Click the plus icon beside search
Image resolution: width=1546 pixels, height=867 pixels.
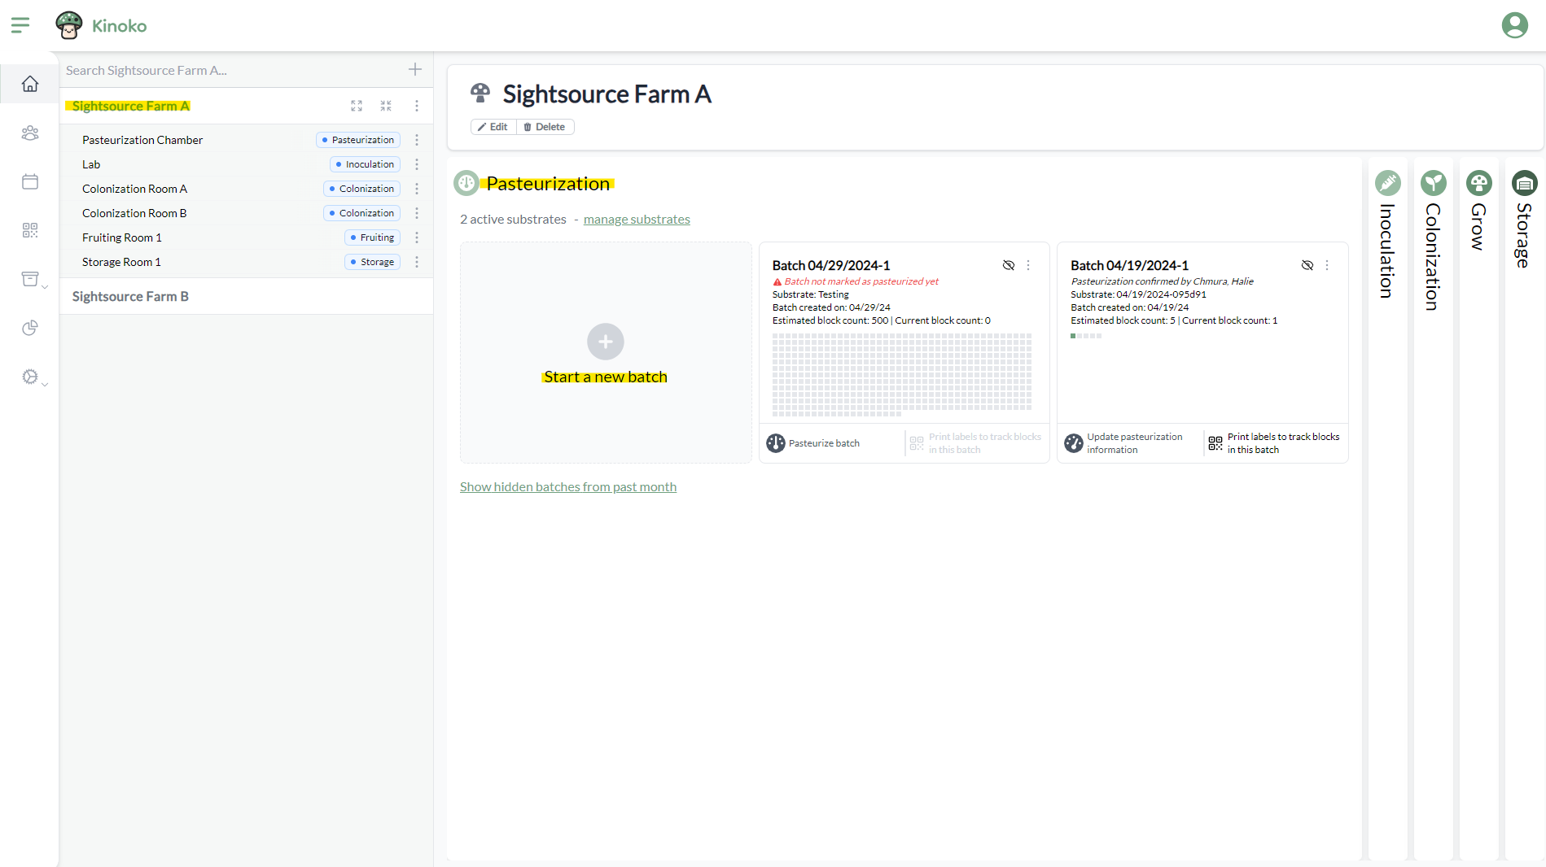415,70
